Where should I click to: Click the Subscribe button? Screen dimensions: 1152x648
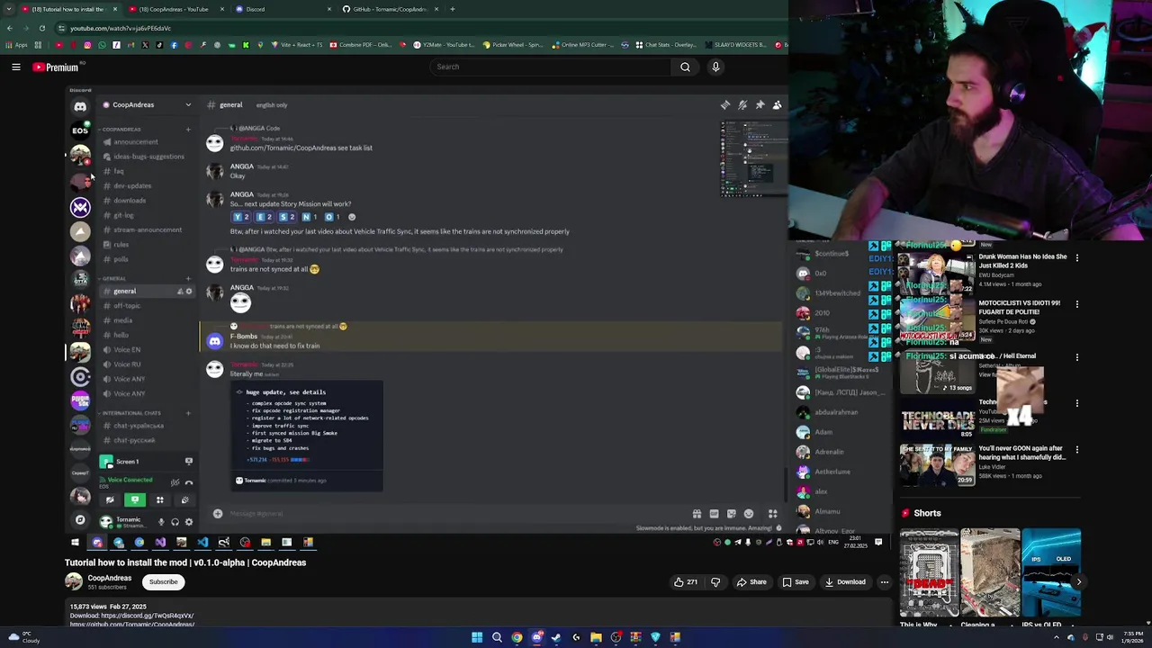[164, 582]
